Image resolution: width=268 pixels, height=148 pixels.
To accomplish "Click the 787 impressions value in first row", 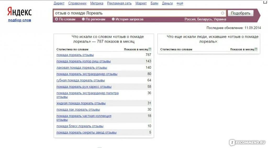I will point(148,55).
